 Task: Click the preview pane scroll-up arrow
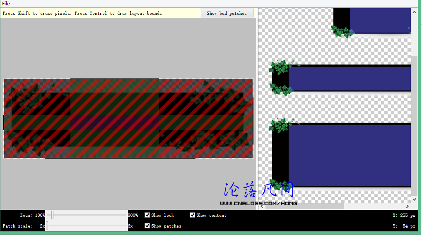click(414, 12)
